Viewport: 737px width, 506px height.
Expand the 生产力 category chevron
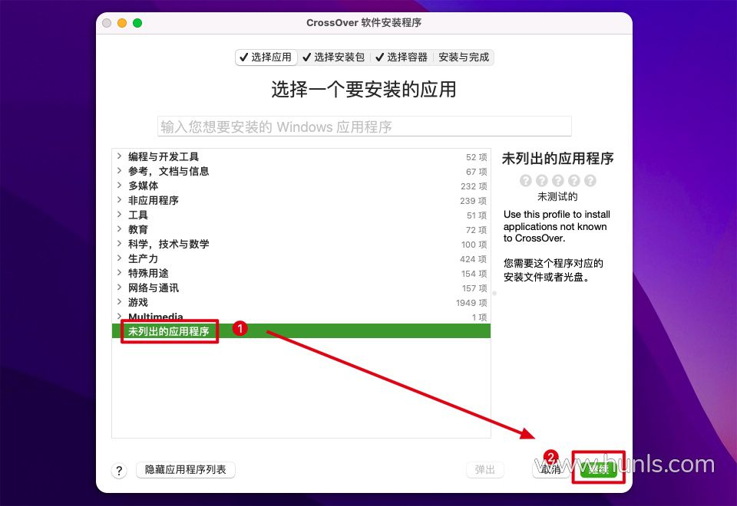coord(120,258)
